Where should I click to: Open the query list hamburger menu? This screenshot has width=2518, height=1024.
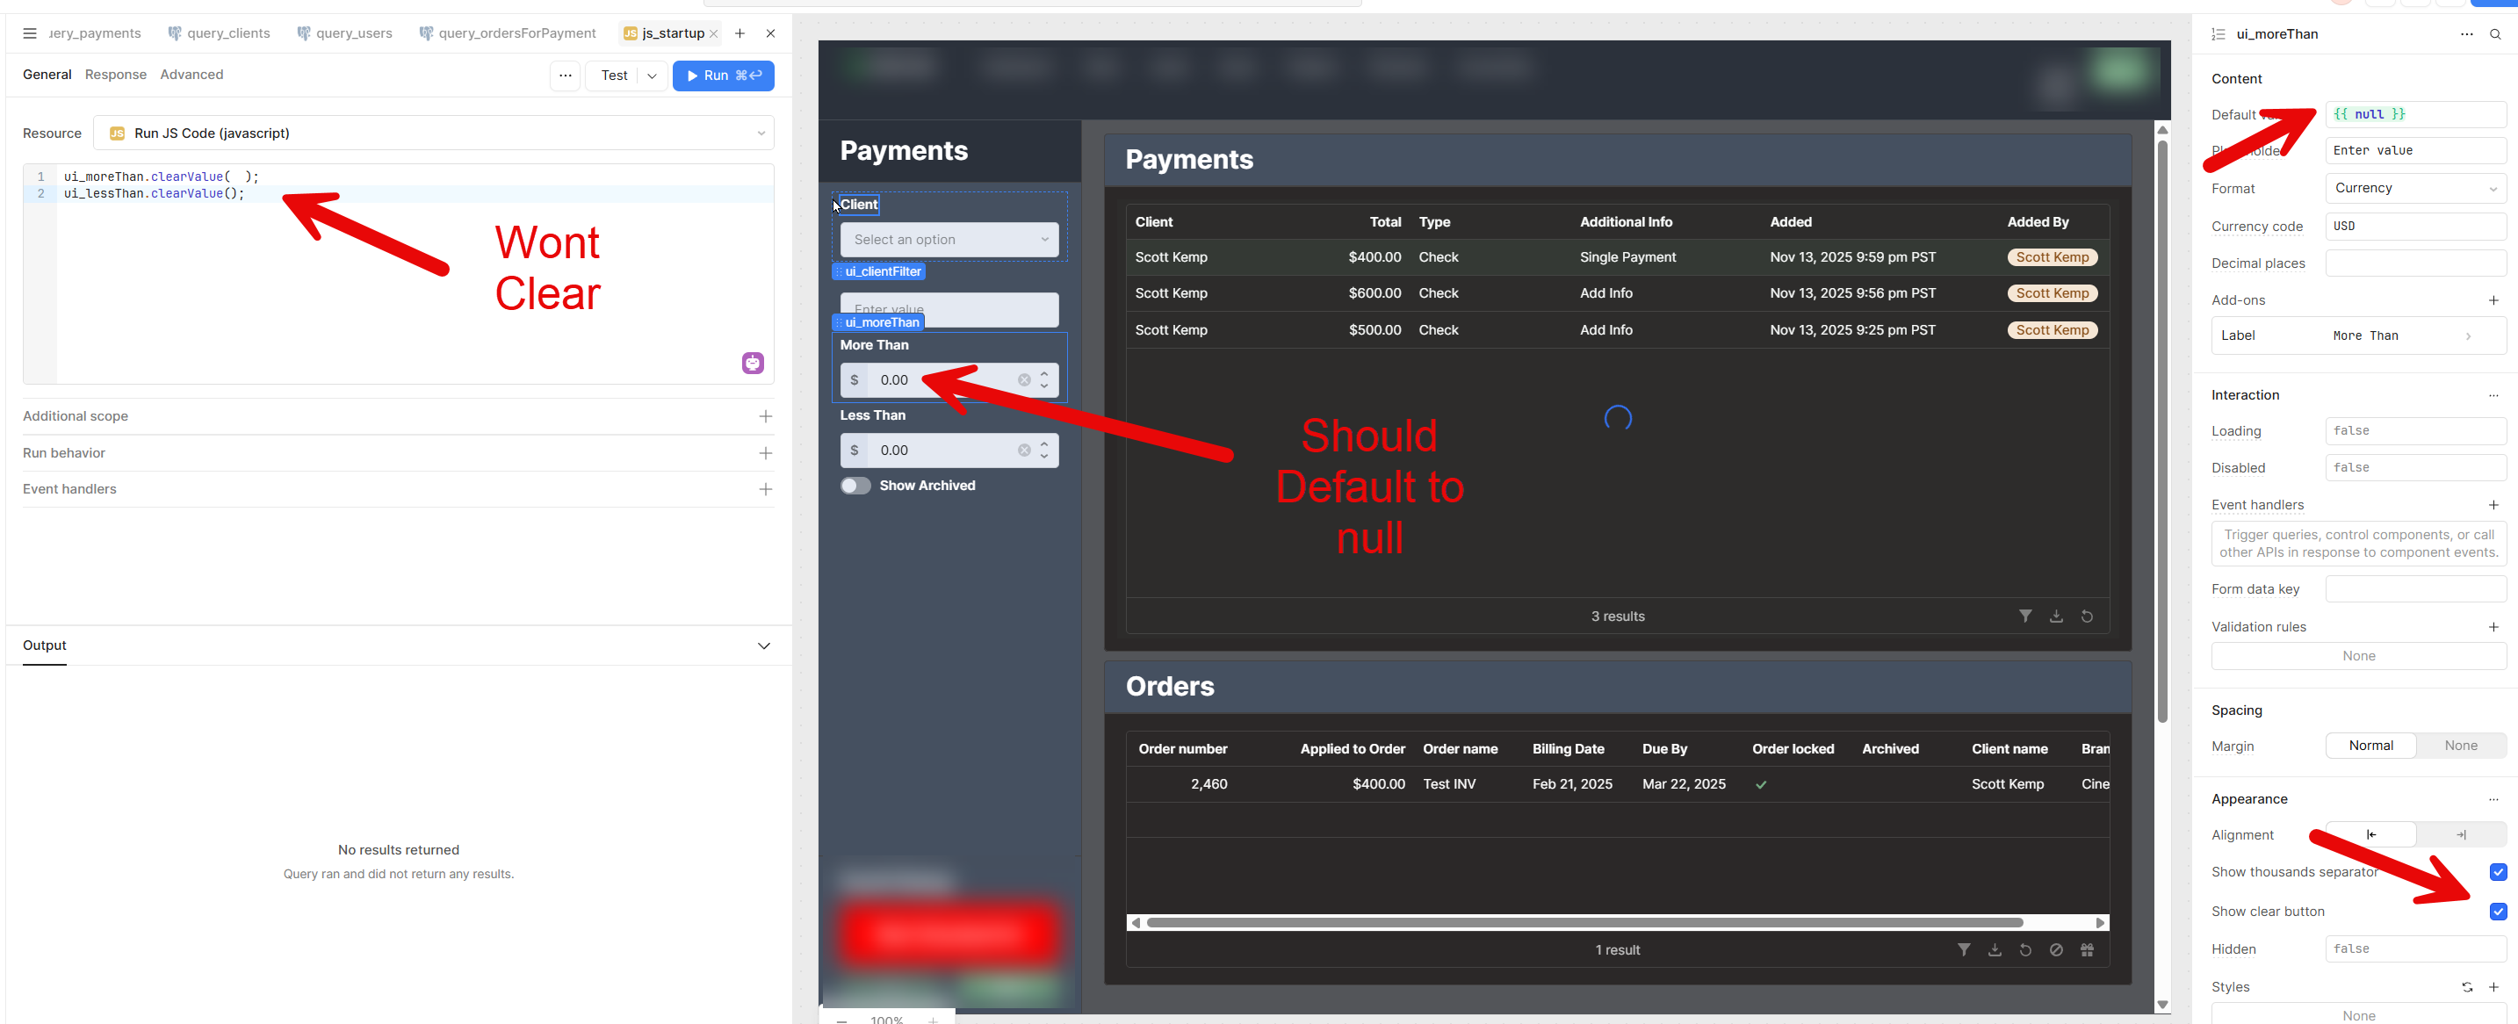click(29, 33)
